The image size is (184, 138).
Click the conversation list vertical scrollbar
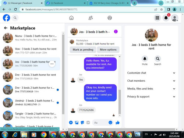(63, 74)
